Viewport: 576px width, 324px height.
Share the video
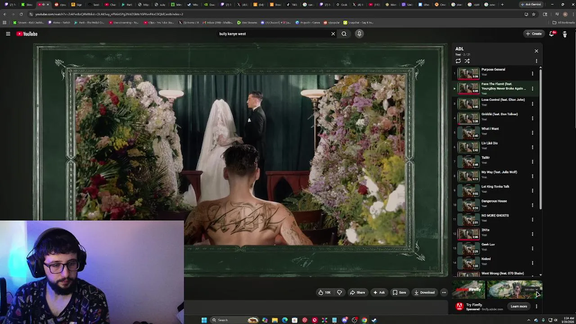click(x=358, y=292)
